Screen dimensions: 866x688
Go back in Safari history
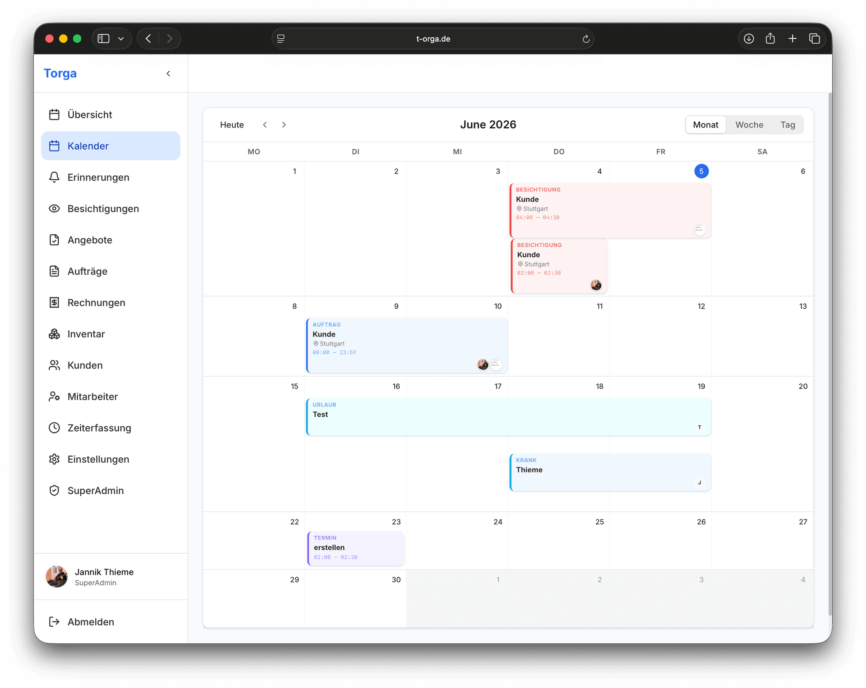(148, 39)
